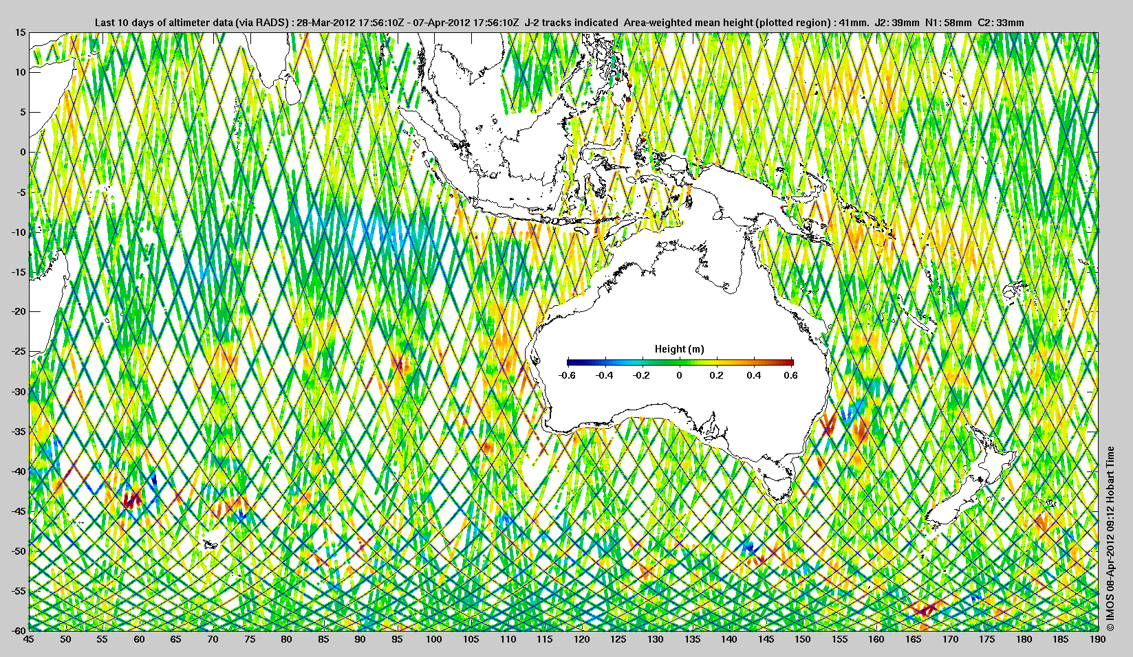Click the latitude axis label -10
This screenshot has height=657, width=1133.
[x=19, y=232]
